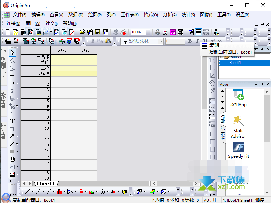
Task: Click the New Folder icon
Action: pyautogui.click(x=16, y=32)
